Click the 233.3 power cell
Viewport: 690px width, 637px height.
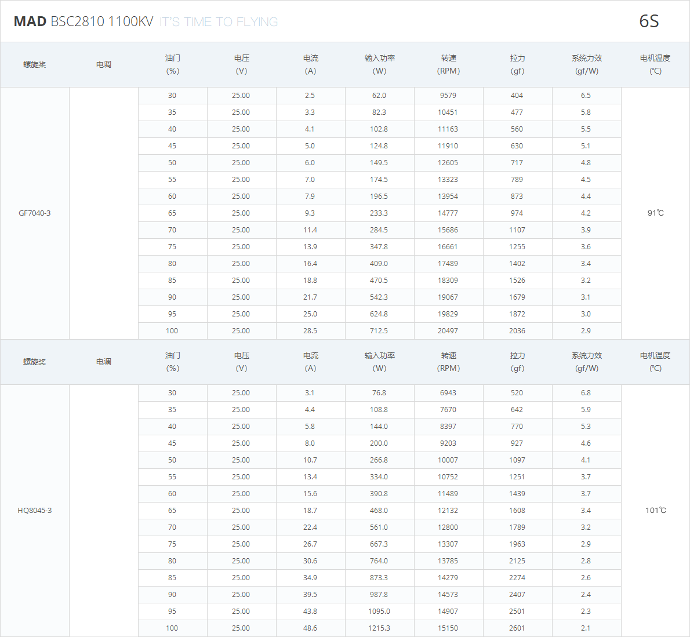point(379,213)
